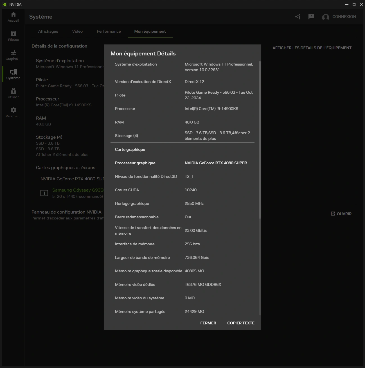Click the 40805 MO total memory value

[194, 271]
